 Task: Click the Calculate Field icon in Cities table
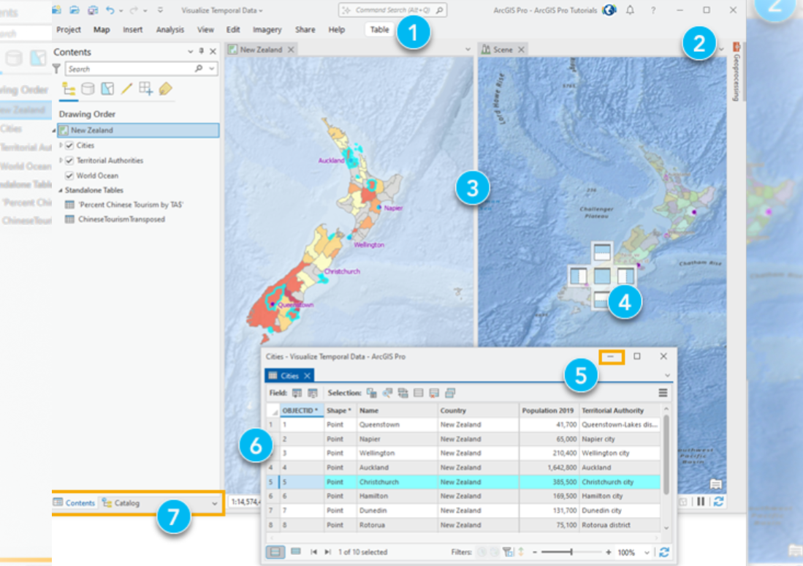[313, 393]
